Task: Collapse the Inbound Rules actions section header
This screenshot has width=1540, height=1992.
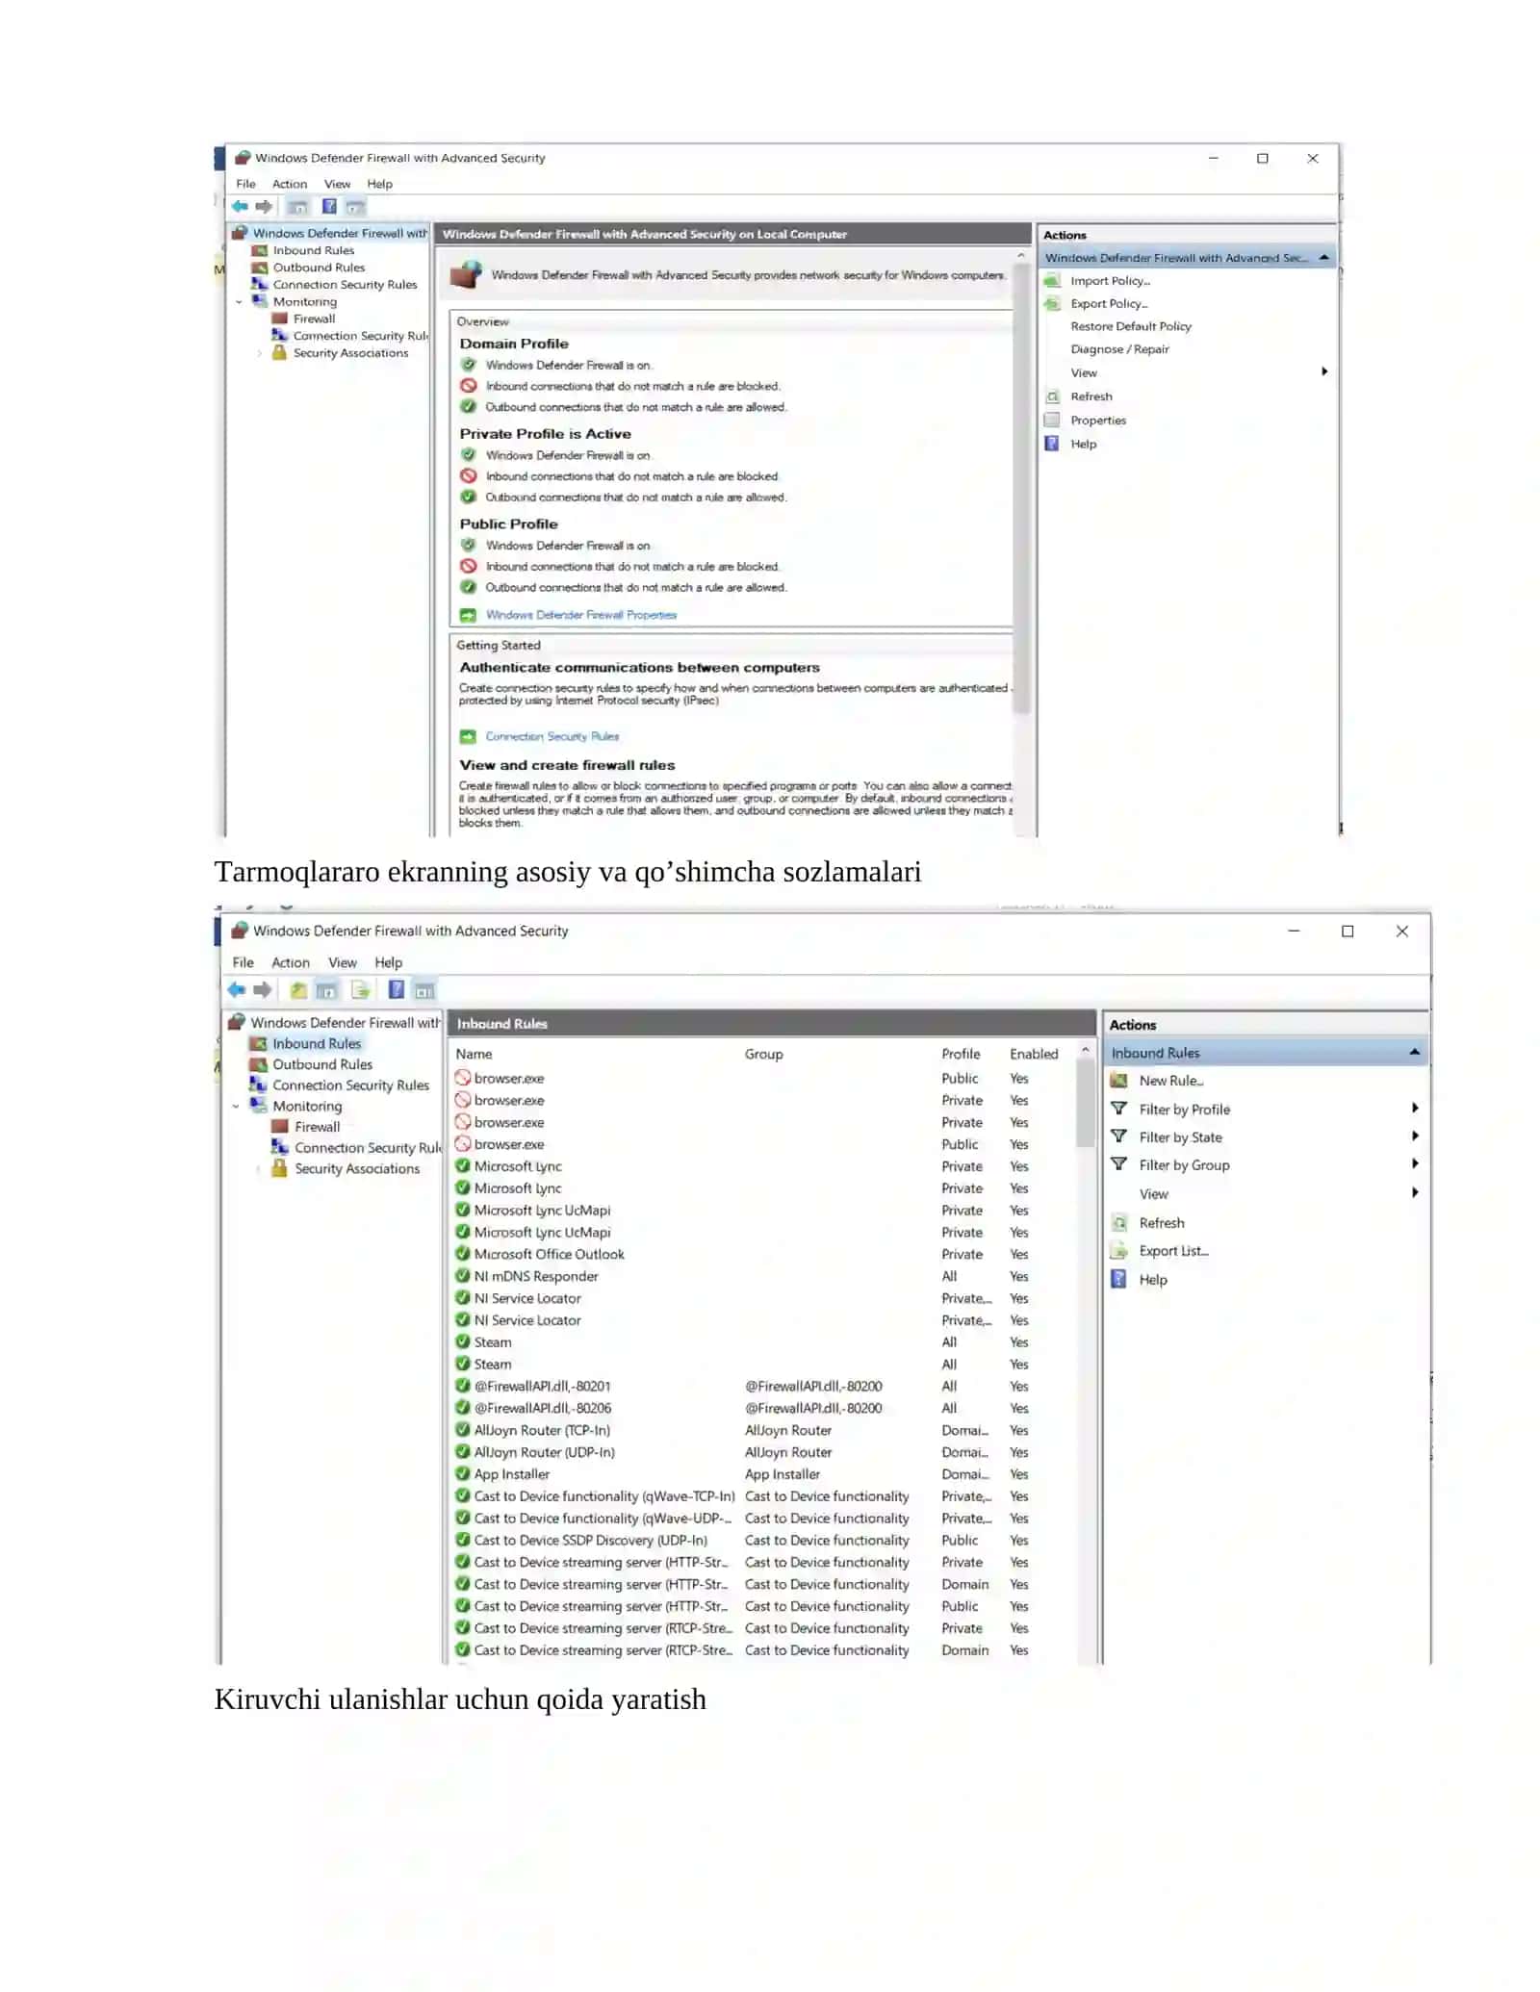Action: pyautogui.click(x=1414, y=1053)
